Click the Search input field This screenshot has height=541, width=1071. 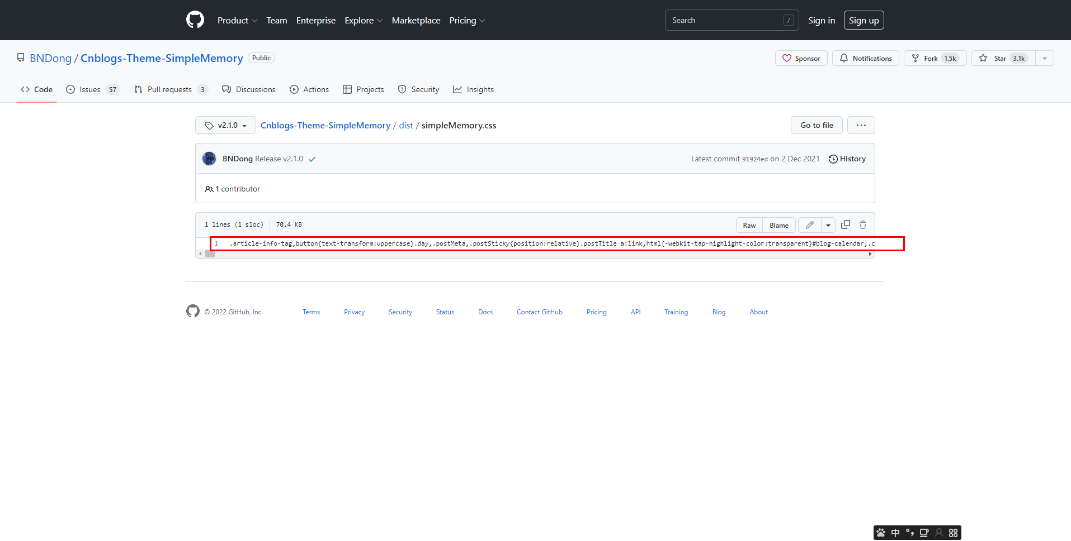click(732, 20)
